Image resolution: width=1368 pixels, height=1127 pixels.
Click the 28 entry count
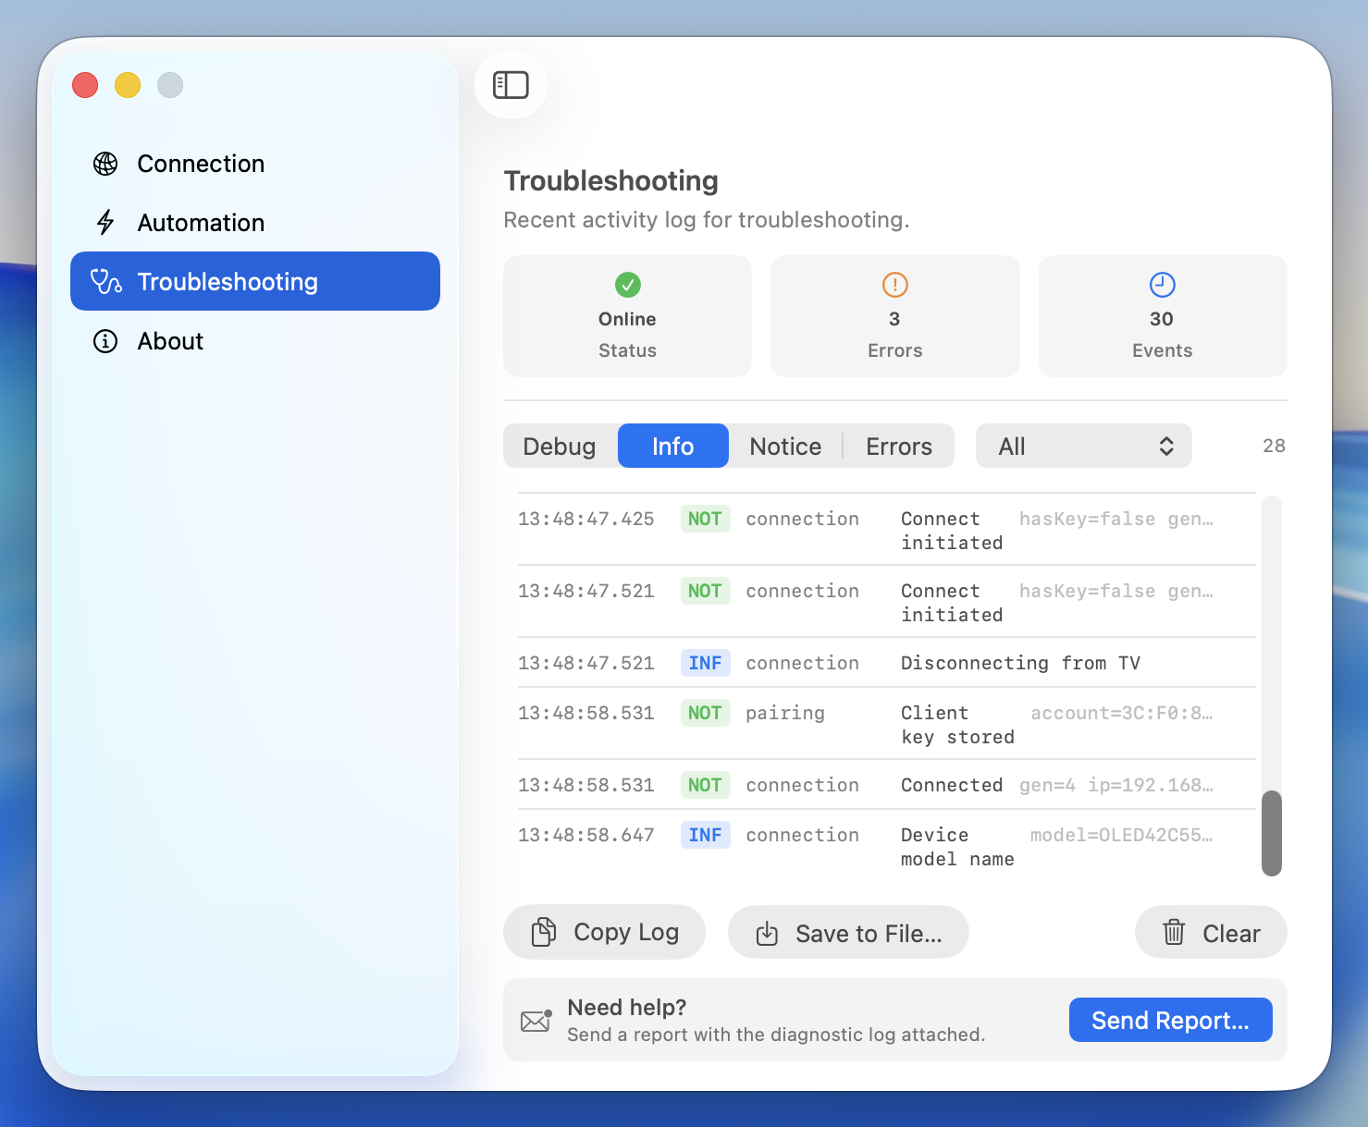click(1275, 446)
